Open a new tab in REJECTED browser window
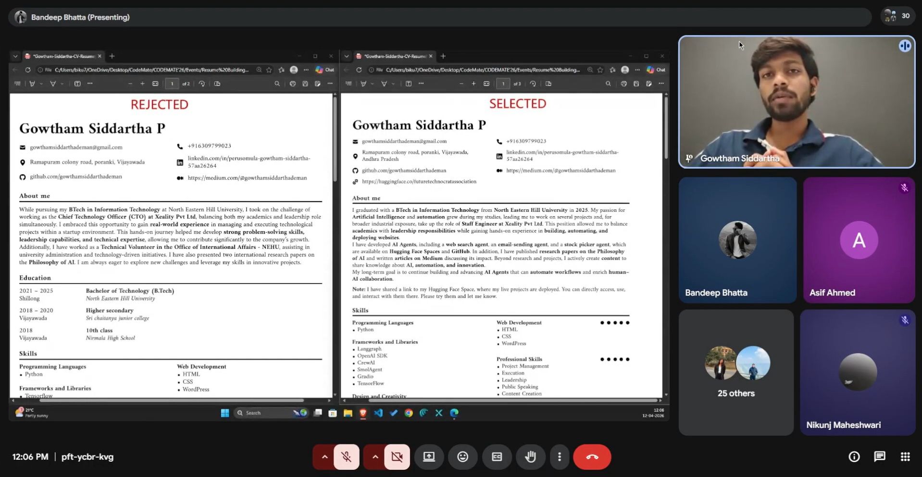This screenshot has height=477, width=922. 112,56
